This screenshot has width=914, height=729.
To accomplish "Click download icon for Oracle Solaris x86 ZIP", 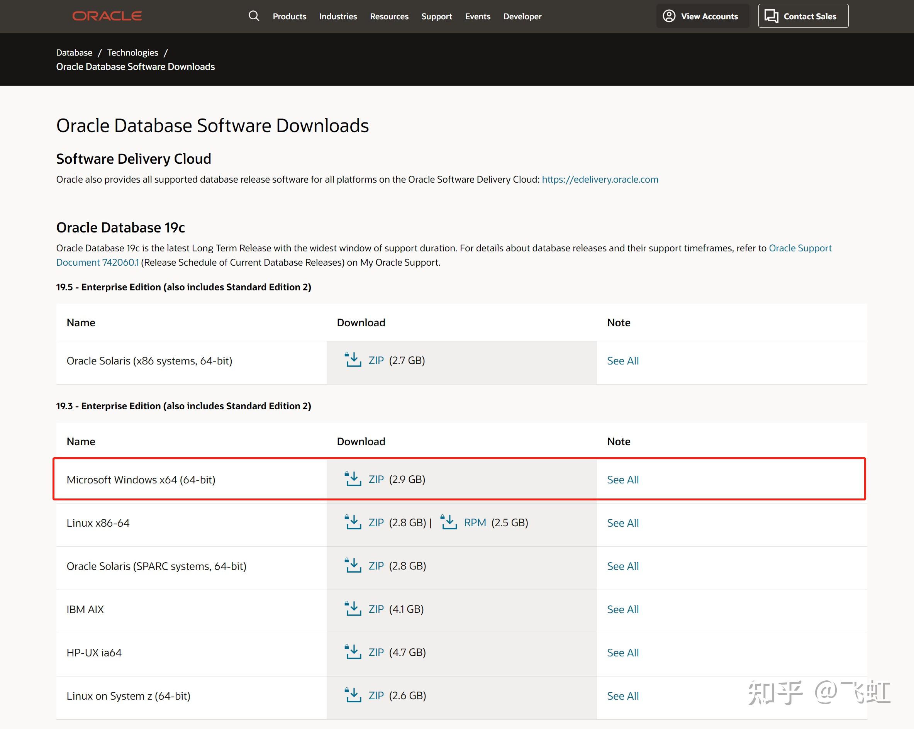I will [353, 360].
